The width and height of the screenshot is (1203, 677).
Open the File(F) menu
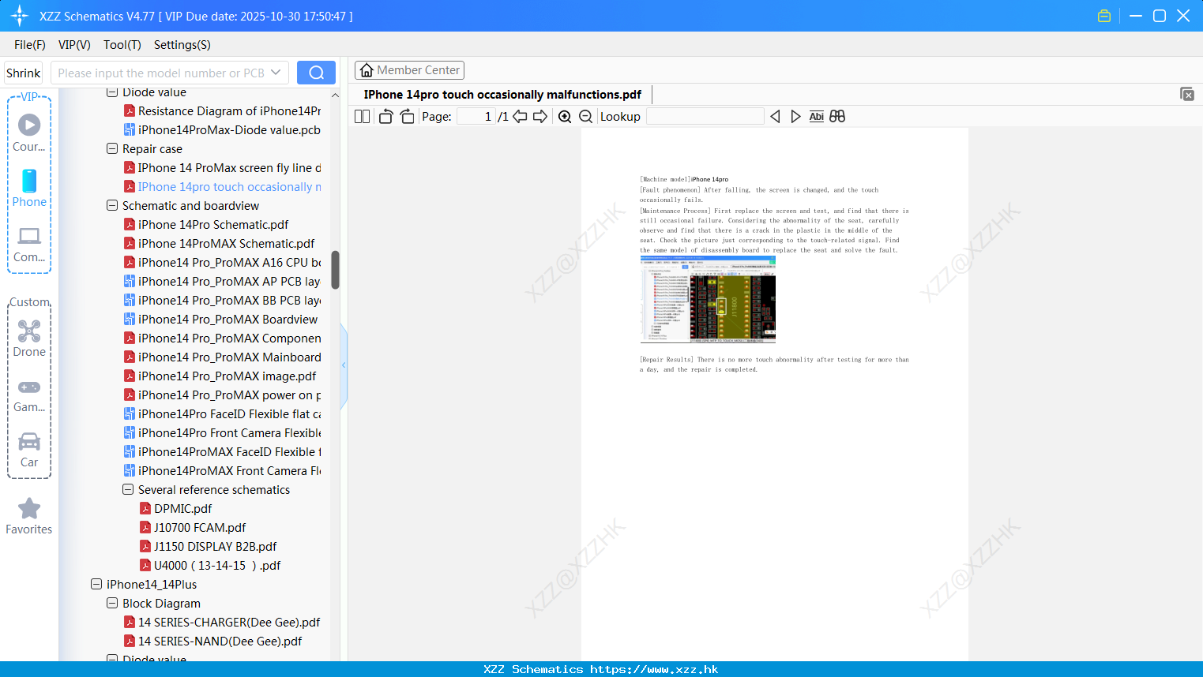tap(30, 45)
